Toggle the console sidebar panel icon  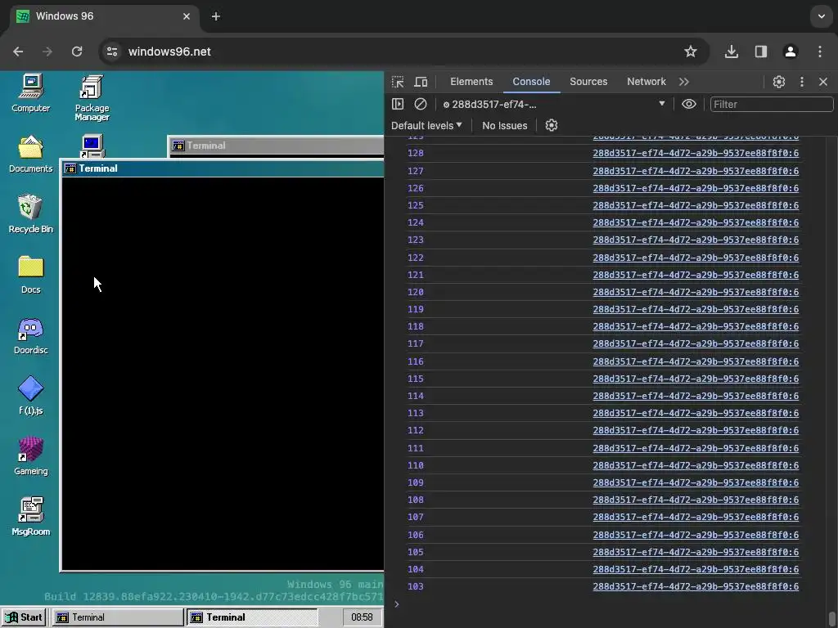[x=398, y=104]
